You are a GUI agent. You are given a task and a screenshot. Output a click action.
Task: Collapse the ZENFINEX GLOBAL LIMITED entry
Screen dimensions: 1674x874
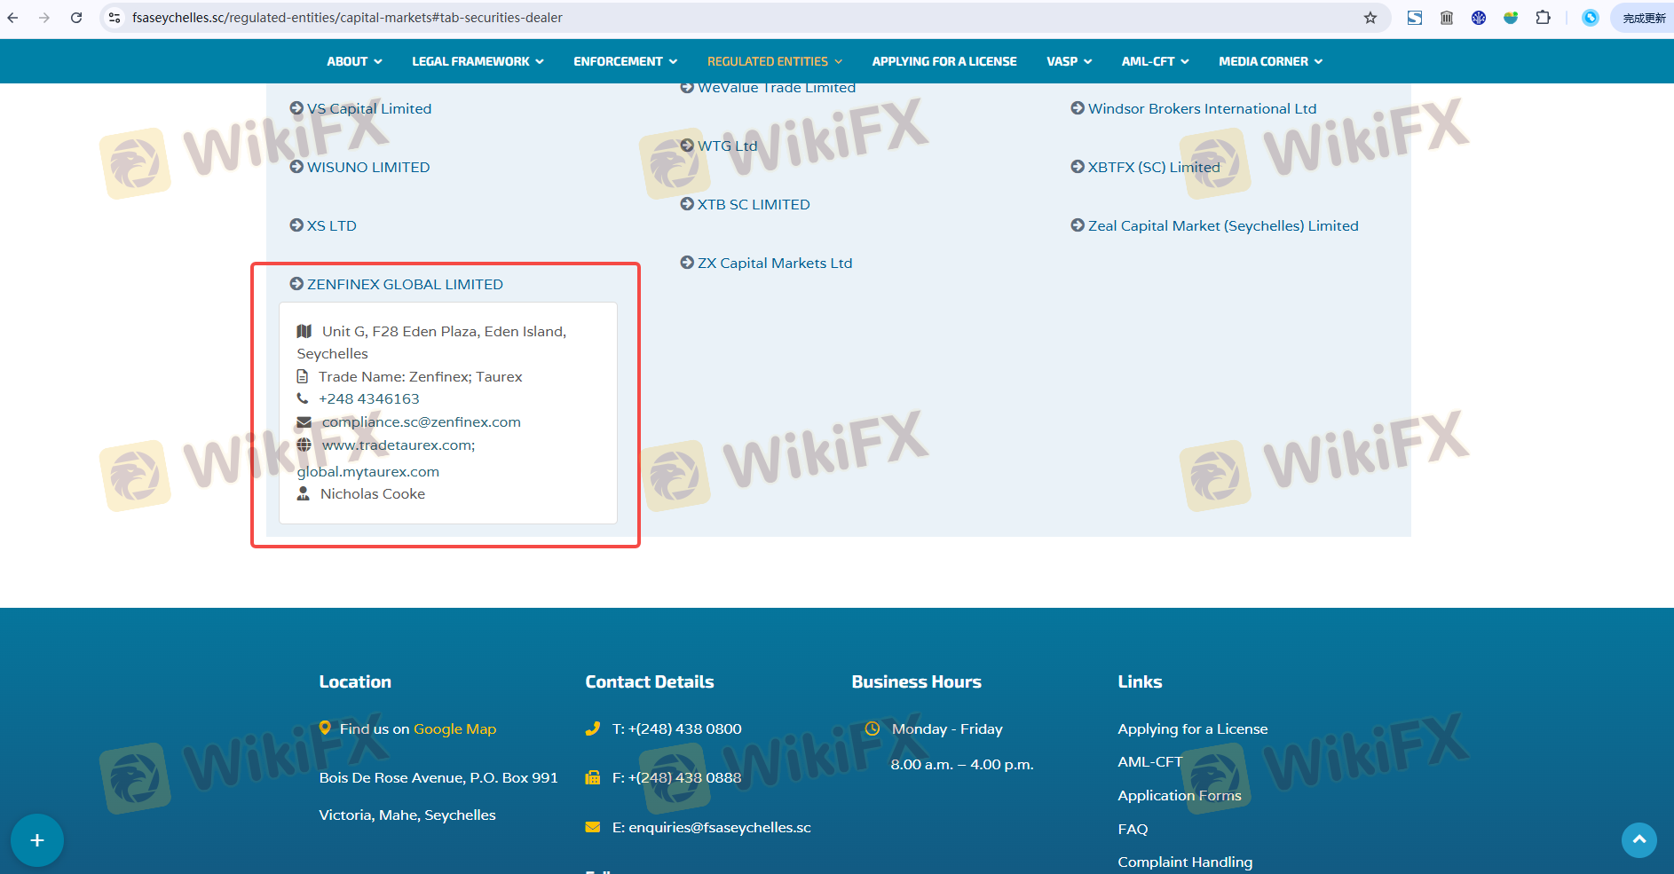[405, 284]
